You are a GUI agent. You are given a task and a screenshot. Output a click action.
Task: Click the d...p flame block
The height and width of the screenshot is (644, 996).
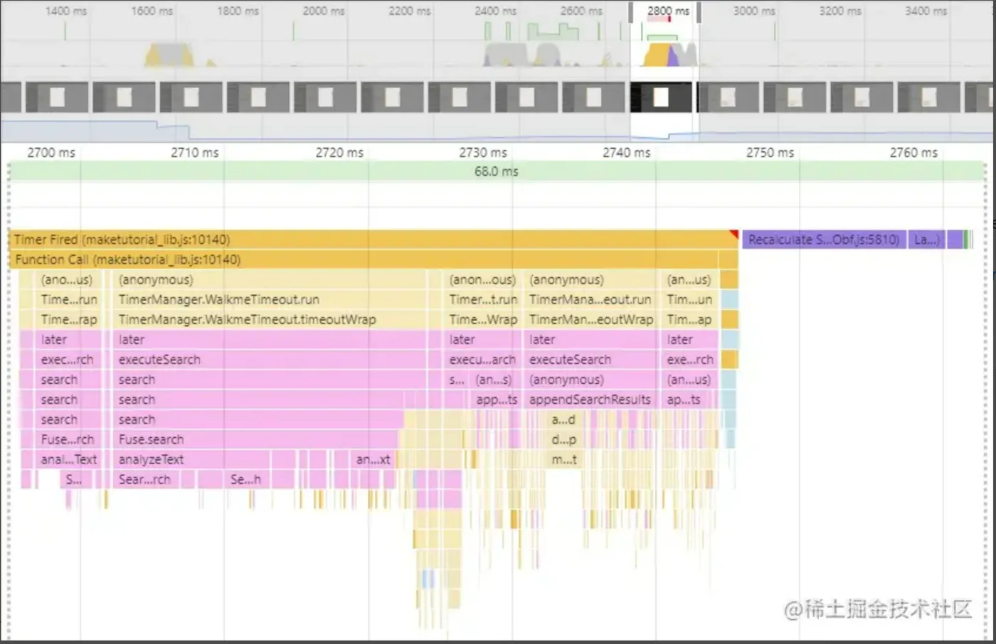(563, 439)
